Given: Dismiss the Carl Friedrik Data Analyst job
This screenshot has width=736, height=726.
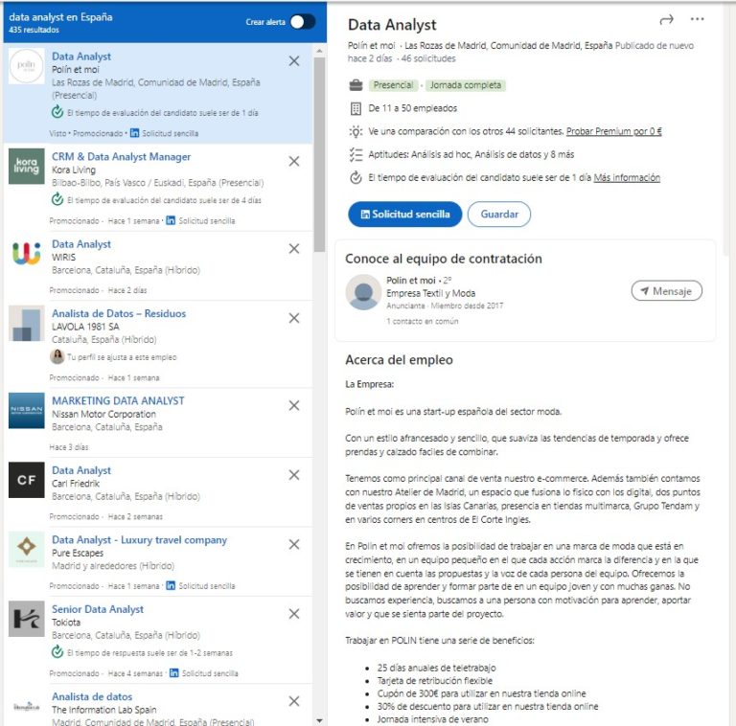Looking at the screenshot, I should (294, 475).
